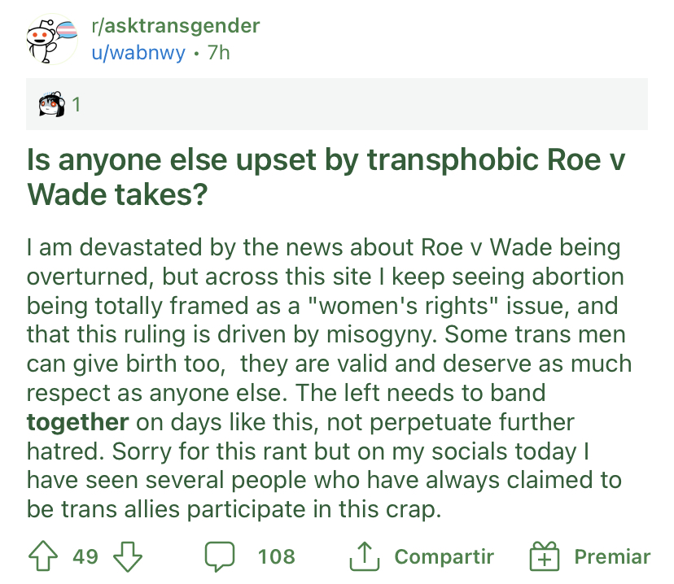674x584 pixels.
Task: Tap the gift box award icon
Action: point(545,556)
